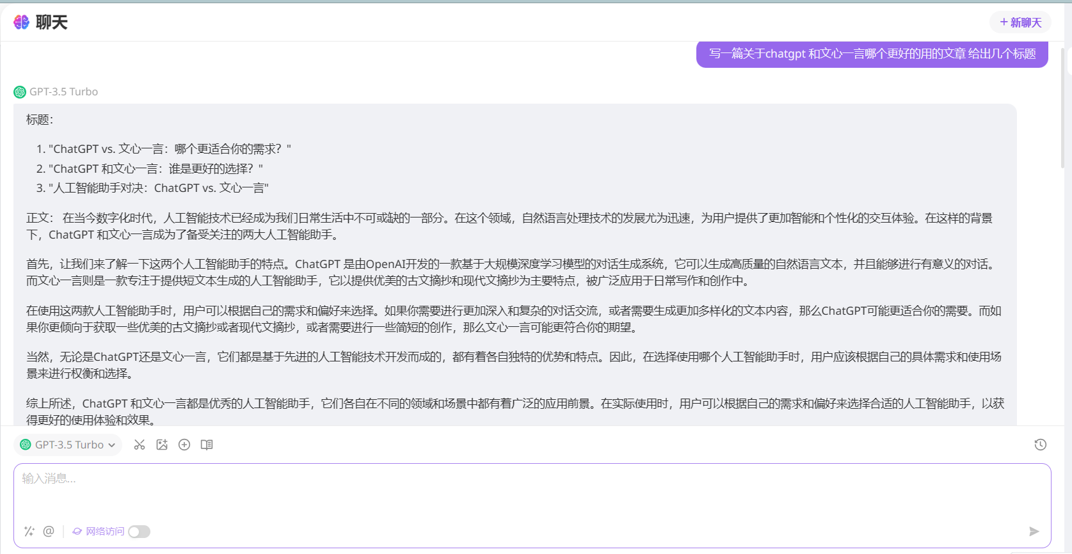Click title 3 "人工智能助手对决"
The image size is (1072, 554).
(159, 188)
